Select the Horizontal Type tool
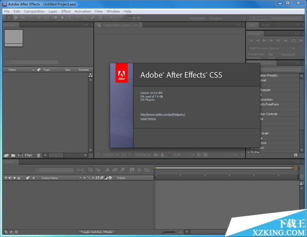 (x=70, y=18)
